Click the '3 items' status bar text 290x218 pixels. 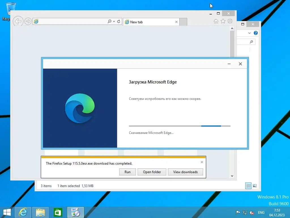(x=46, y=186)
